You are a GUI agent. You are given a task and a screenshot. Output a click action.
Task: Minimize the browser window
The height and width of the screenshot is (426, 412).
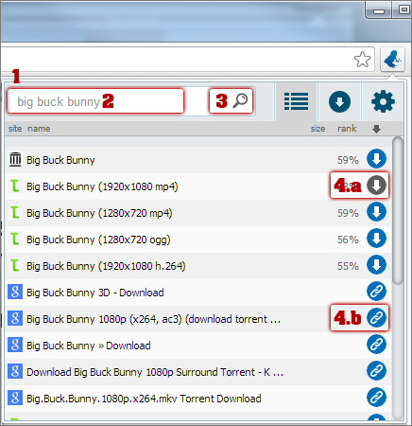click(x=379, y=10)
